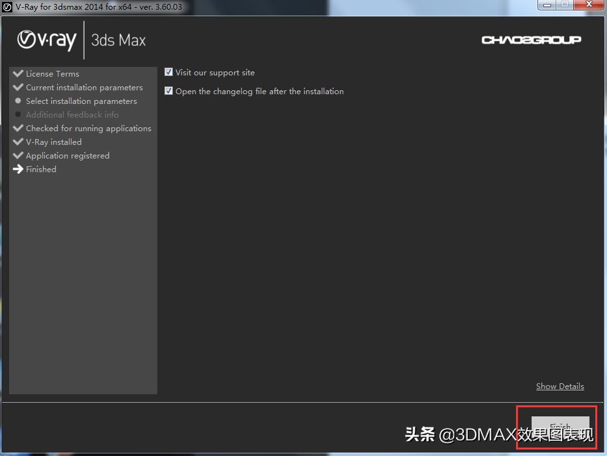Click the installer window title text
This screenshot has height=456, width=607.
point(99,7)
